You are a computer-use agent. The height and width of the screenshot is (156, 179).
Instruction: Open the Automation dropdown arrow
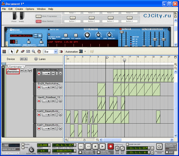point(85,51)
